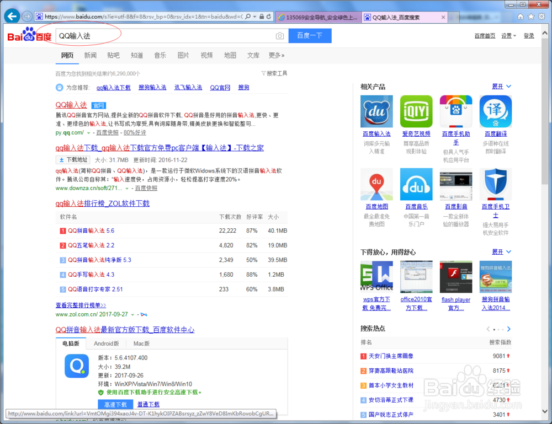The height and width of the screenshot is (424, 552).
Task: Click the page scrollbar up arrow
Action: (545, 33)
